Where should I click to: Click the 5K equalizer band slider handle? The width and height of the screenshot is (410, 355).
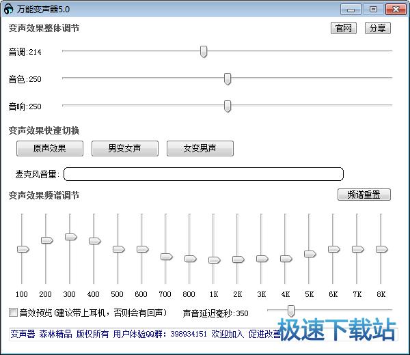click(310, 254)
